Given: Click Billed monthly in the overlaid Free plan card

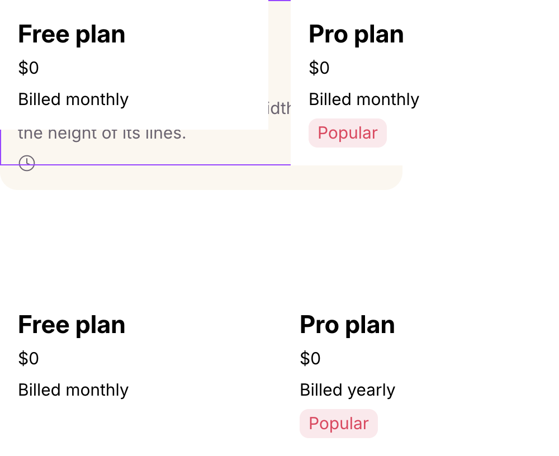Looking at the screenshot, I should point(73,99).
